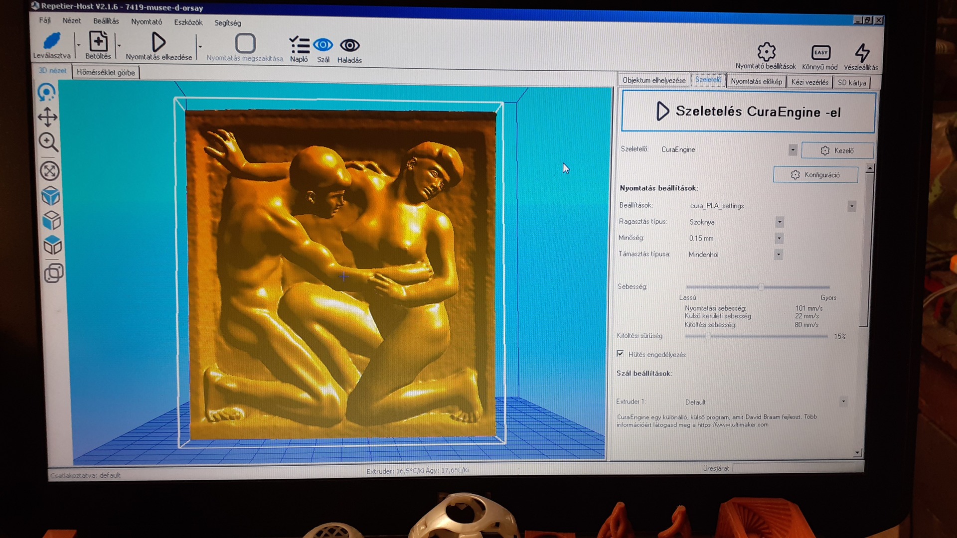Open the SD kártya tab
The height and width of the screenshot is (538, 957).
click(852, 83)
